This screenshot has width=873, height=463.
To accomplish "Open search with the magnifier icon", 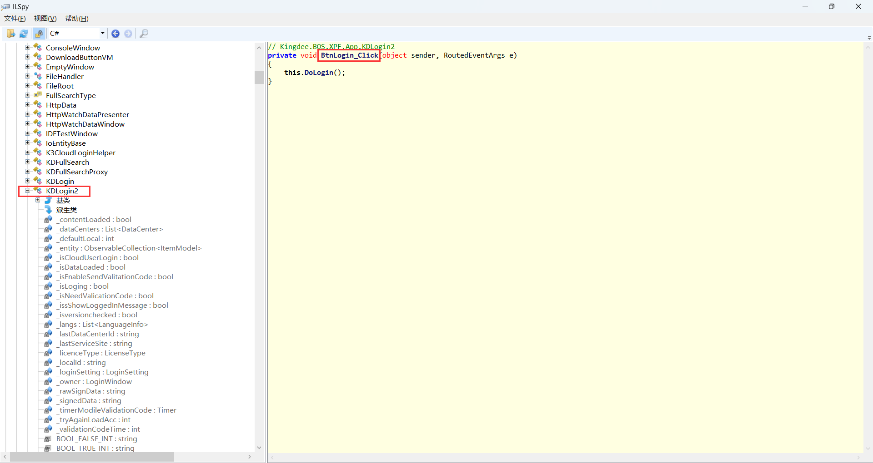I will (x=144, y=34).
